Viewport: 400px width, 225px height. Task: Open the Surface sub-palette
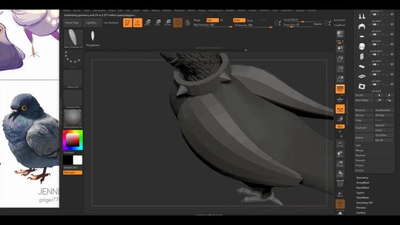pyautogui.click(x=361, y=212)
